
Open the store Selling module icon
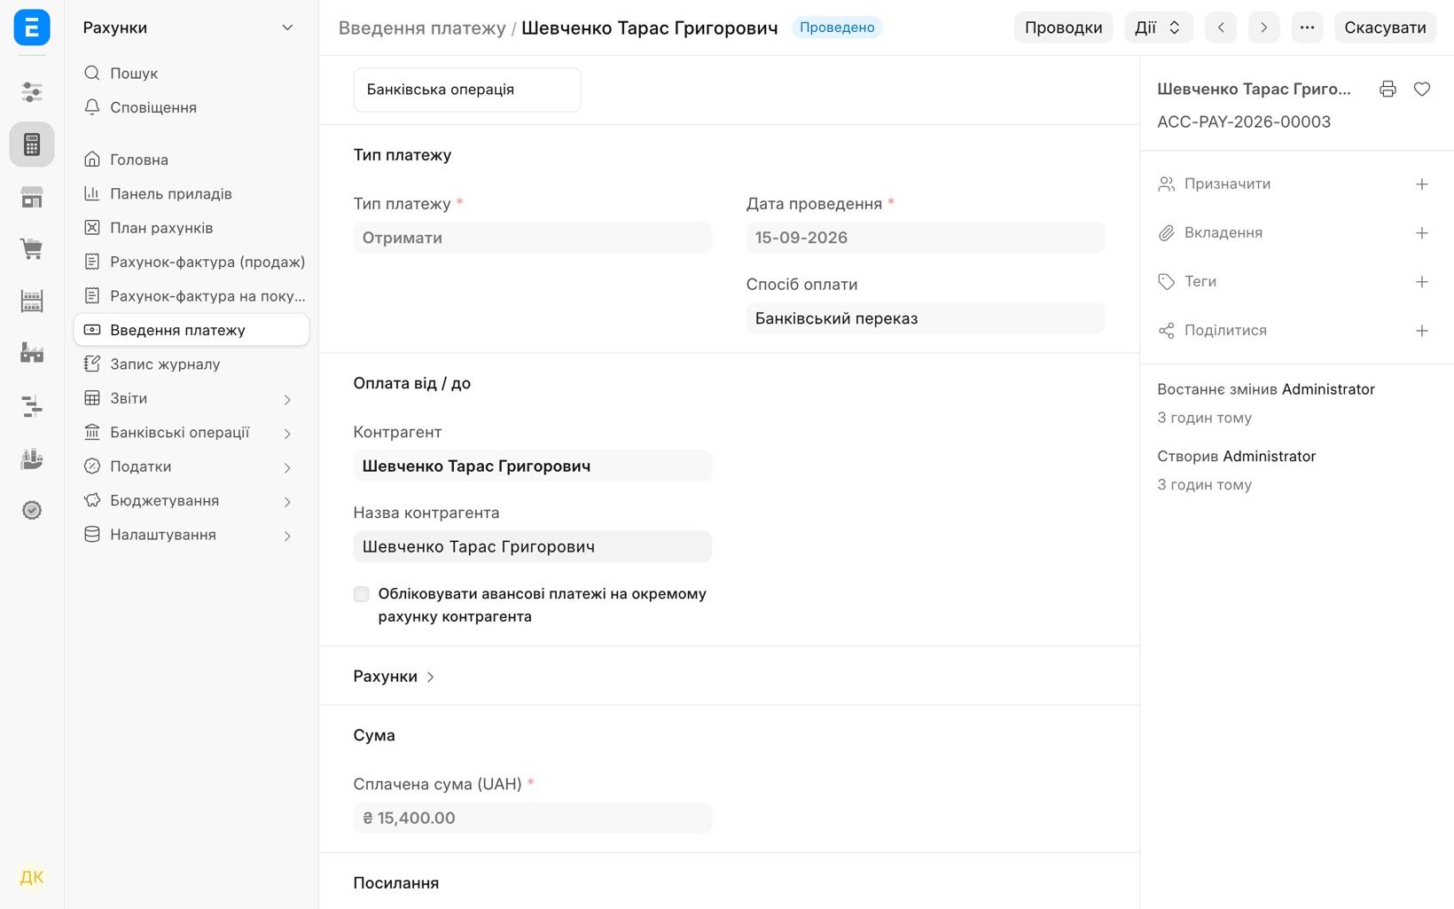pyautogui.click(x=32, y=197)
